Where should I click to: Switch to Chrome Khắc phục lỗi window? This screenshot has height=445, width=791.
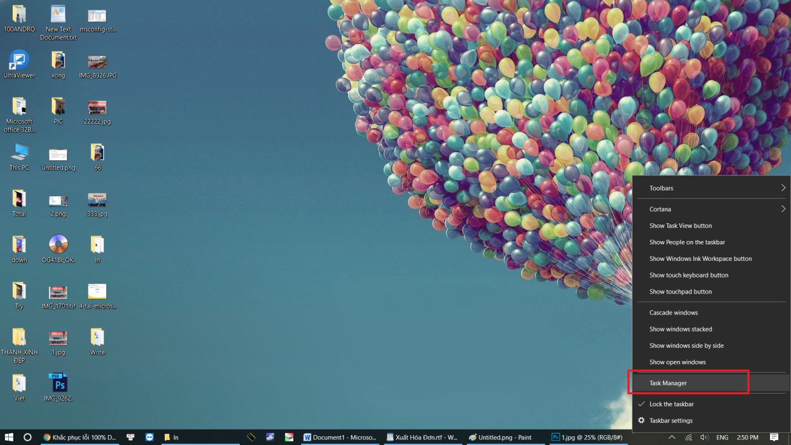pyautogui.click(x=80, y=437)
